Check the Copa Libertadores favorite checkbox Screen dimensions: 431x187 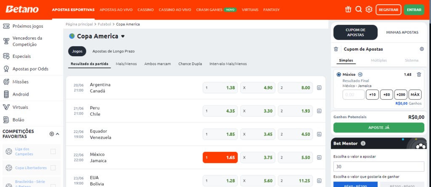point(53,168)
